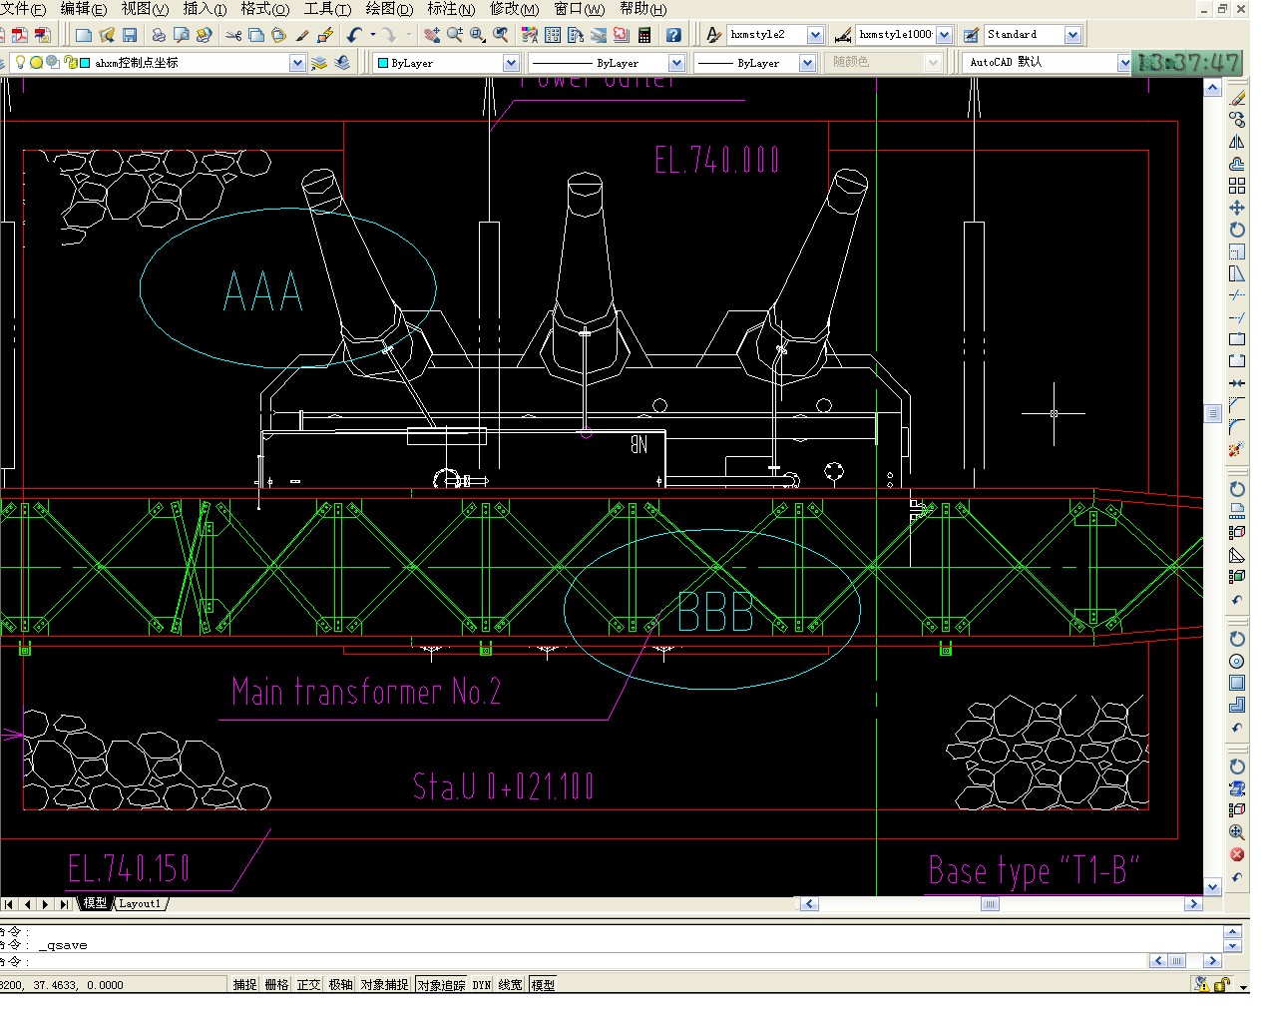Open the Table Style manager icon
This screenshot has width=1277, height=1022.
[x=971, y=35]
